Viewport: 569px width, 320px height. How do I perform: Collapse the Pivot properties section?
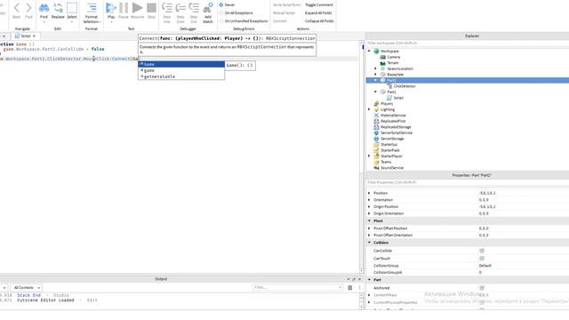point(370,221)
